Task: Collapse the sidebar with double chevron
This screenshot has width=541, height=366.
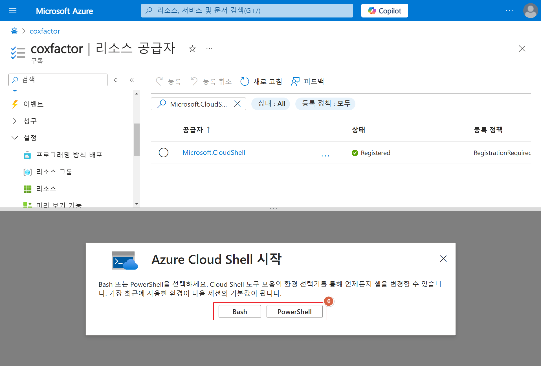Action: pyautogui.click(x=131, y=80)
